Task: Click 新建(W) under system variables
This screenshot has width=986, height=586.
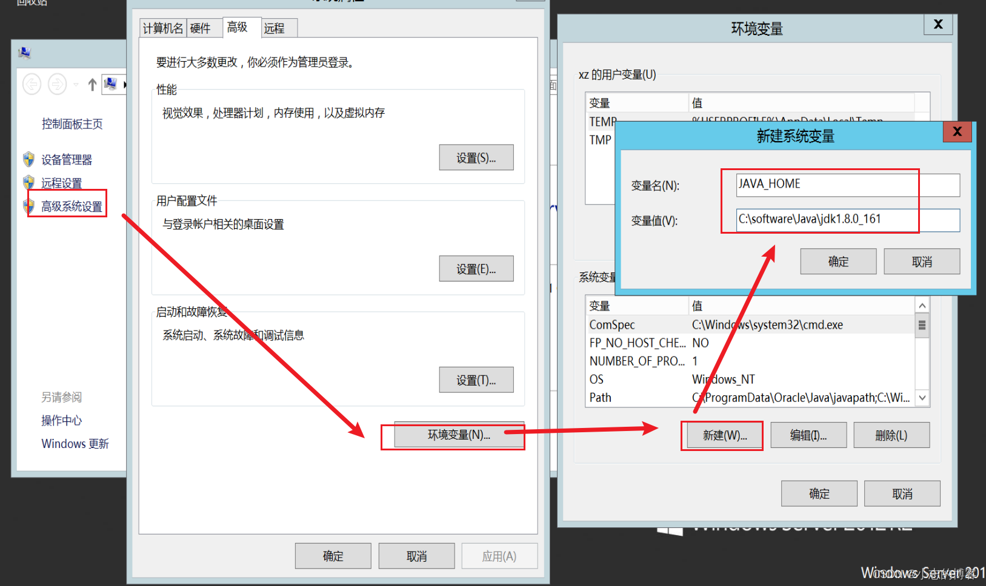Action: (x=725, y=435)
